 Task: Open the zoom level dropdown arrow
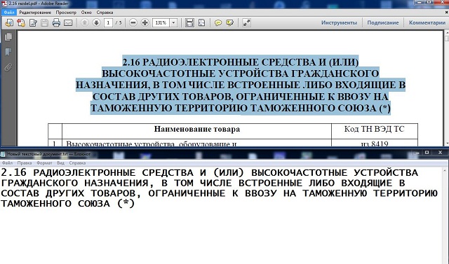coord(173,22)
